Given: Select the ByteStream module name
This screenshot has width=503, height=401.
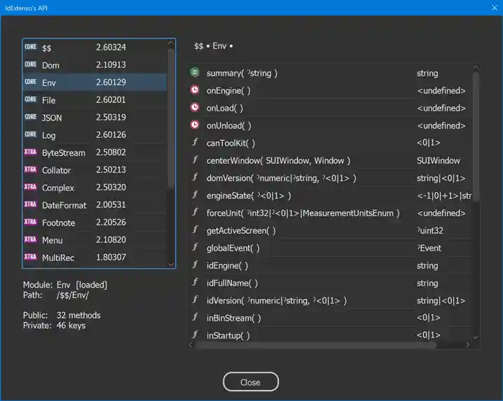Looking at the screenshot, I should tap(64, 153).
